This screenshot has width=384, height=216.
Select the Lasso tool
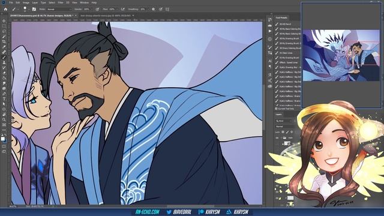pyautogui.click(x=4, y=31)
